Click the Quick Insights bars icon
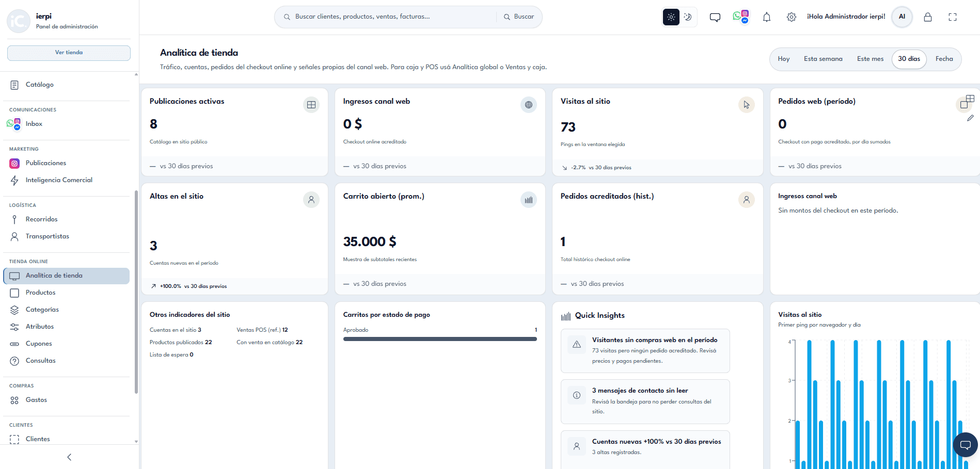 point(566,316)
